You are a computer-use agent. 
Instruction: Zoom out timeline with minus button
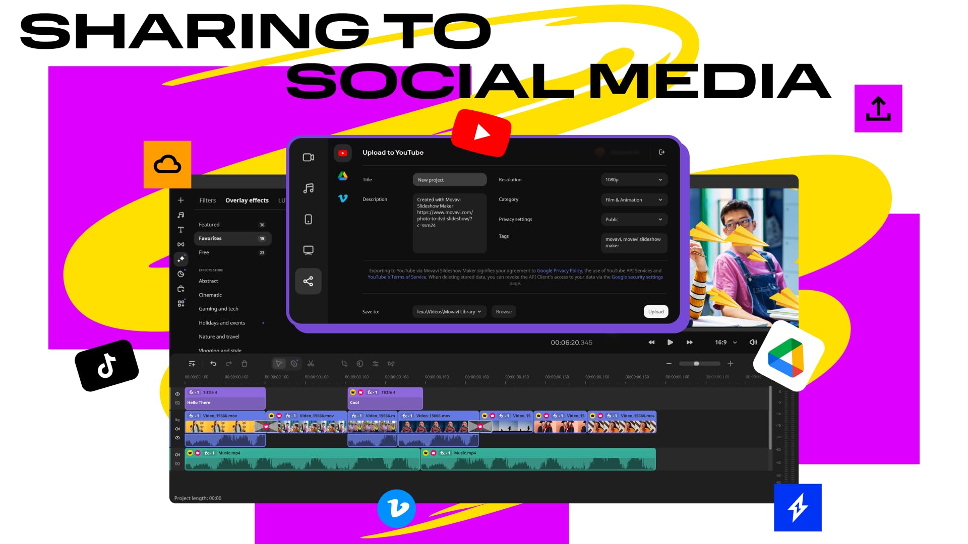coord(669,364)
